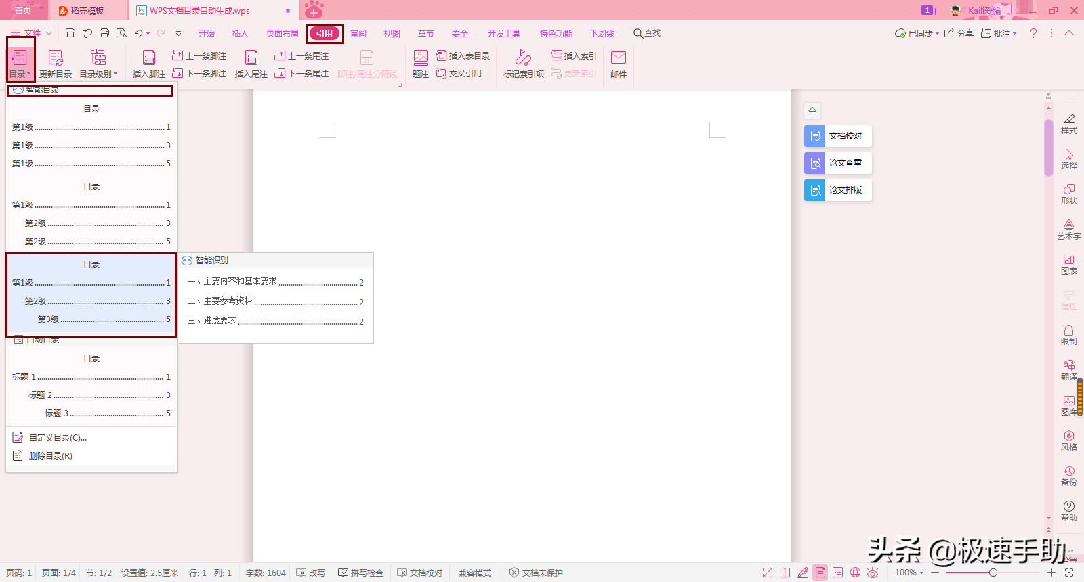Screen dimensions: 1084x582
Task: Open the 图表 chart sidebar icon
Action: coord(1069,265)
